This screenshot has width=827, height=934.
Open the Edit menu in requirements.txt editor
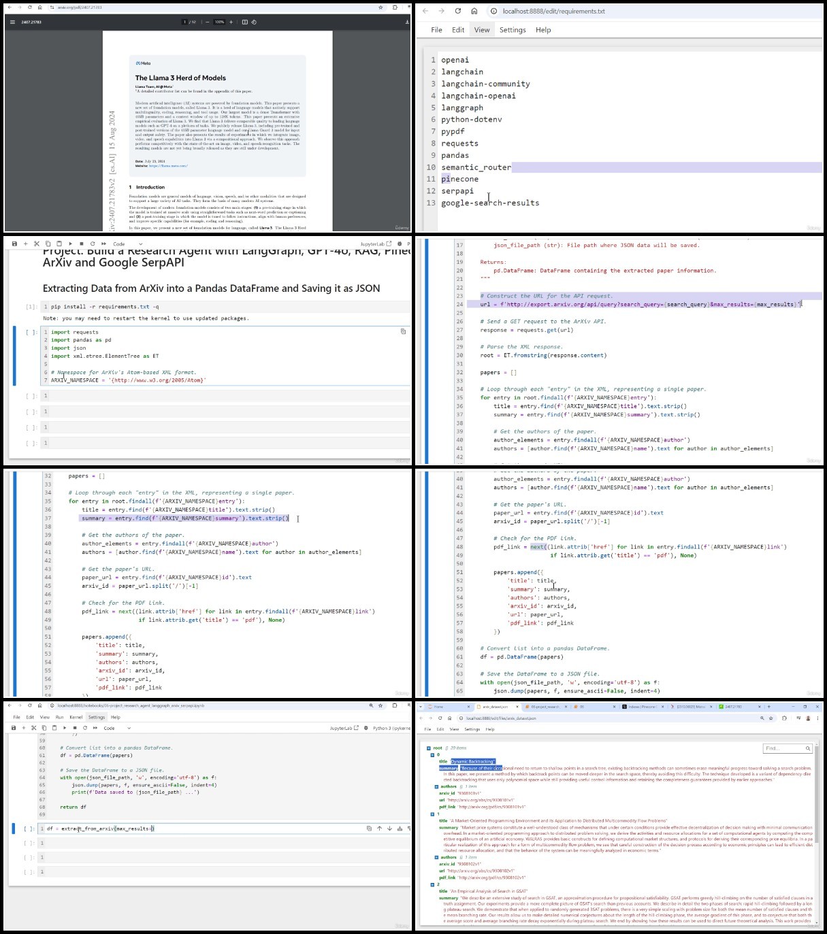tap(458, 30)
